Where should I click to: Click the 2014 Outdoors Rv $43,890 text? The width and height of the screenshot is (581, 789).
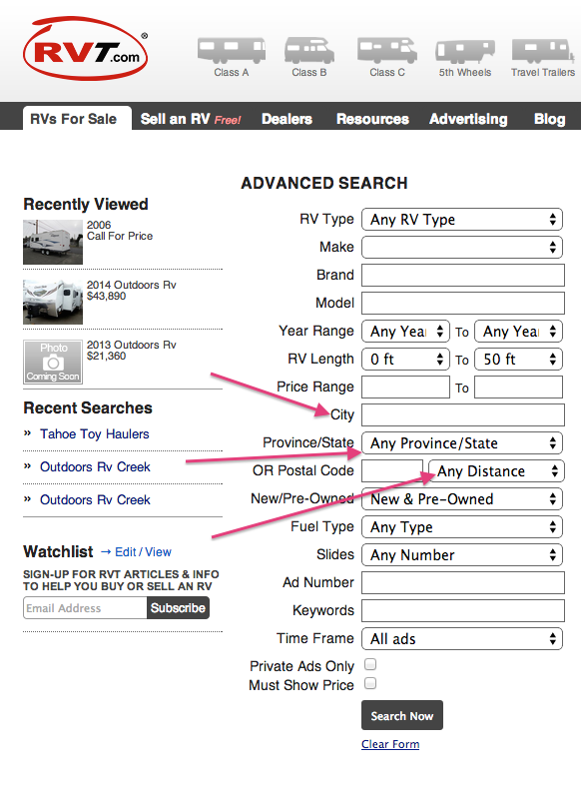tap(132, 291)
